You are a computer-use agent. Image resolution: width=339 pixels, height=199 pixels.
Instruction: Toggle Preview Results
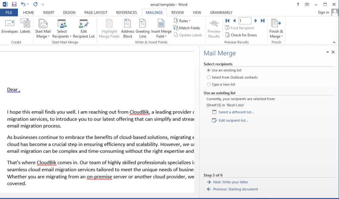pyautogui.click(x=214, y=28)
